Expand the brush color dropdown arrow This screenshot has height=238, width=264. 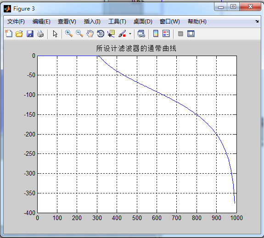point(130,34)
